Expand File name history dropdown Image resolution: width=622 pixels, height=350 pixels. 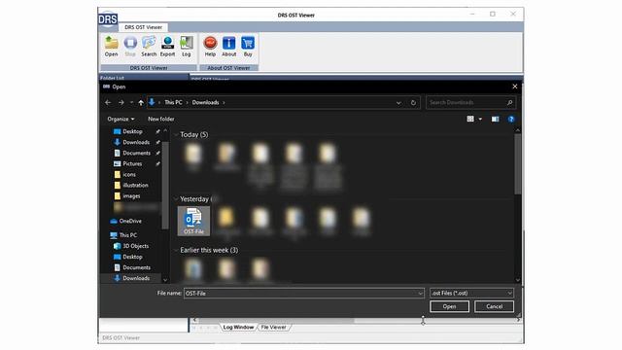coord(420,294)
